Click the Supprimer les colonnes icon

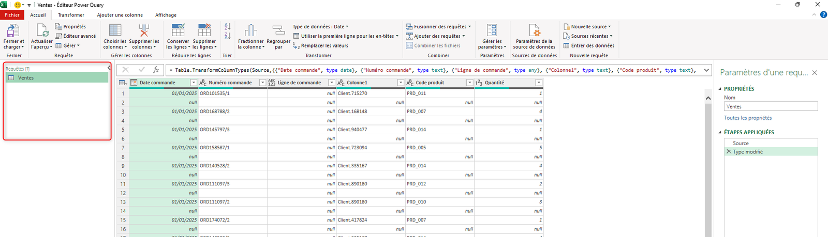[144, 30]
